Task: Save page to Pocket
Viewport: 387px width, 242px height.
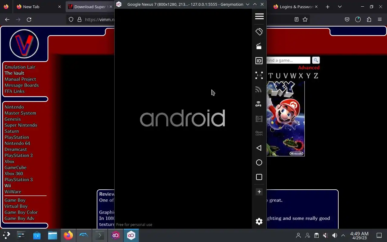Action: coord(347,19)
